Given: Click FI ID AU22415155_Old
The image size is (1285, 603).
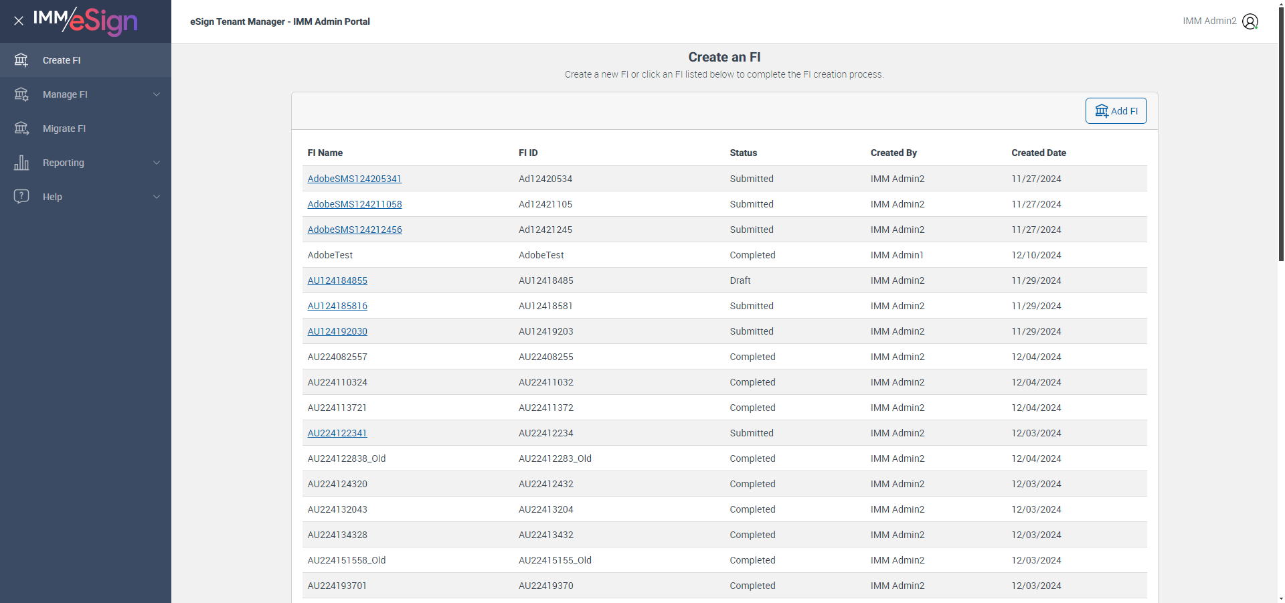Looking at the screenshot, I should (x=555, y=560).
